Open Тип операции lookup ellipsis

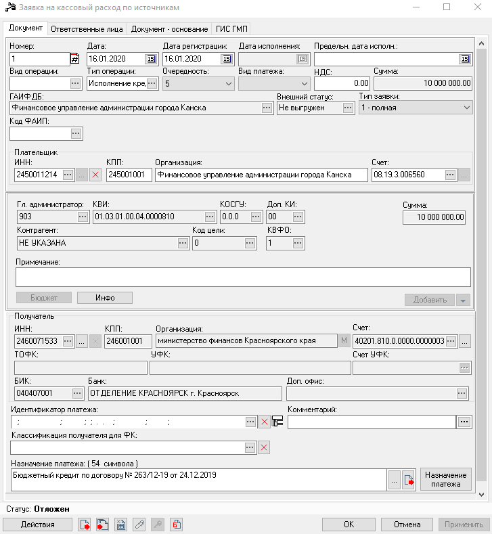(152, 83)
